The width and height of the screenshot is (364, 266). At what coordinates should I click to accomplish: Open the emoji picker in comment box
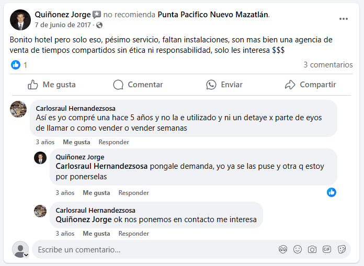point(298,249)
